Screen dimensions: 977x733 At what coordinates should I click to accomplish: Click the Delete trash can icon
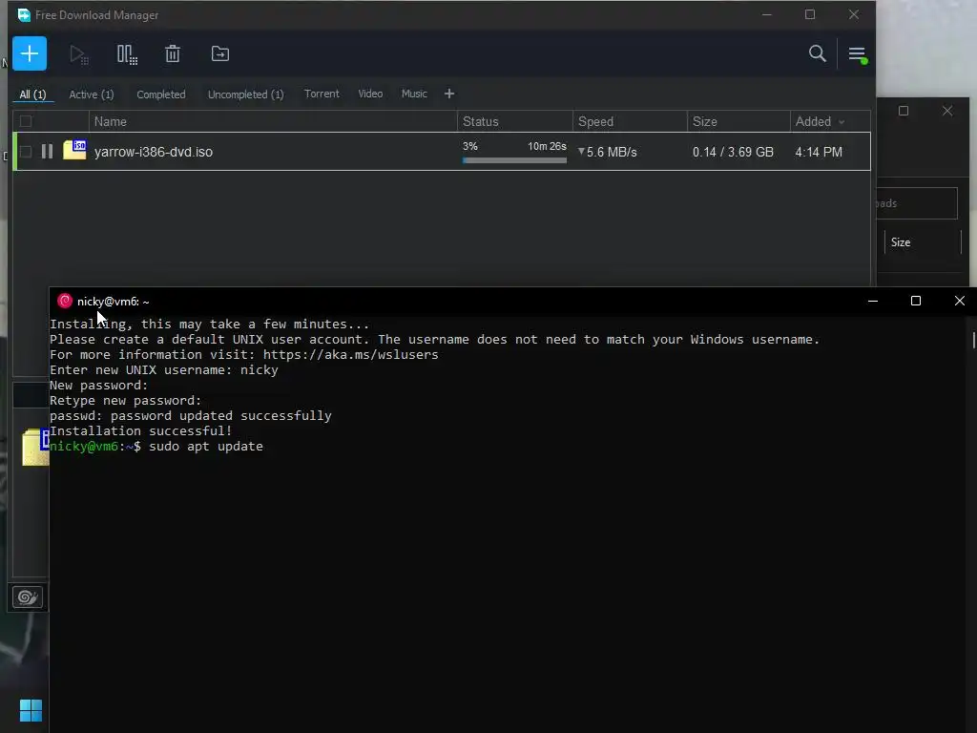point(173,53)
